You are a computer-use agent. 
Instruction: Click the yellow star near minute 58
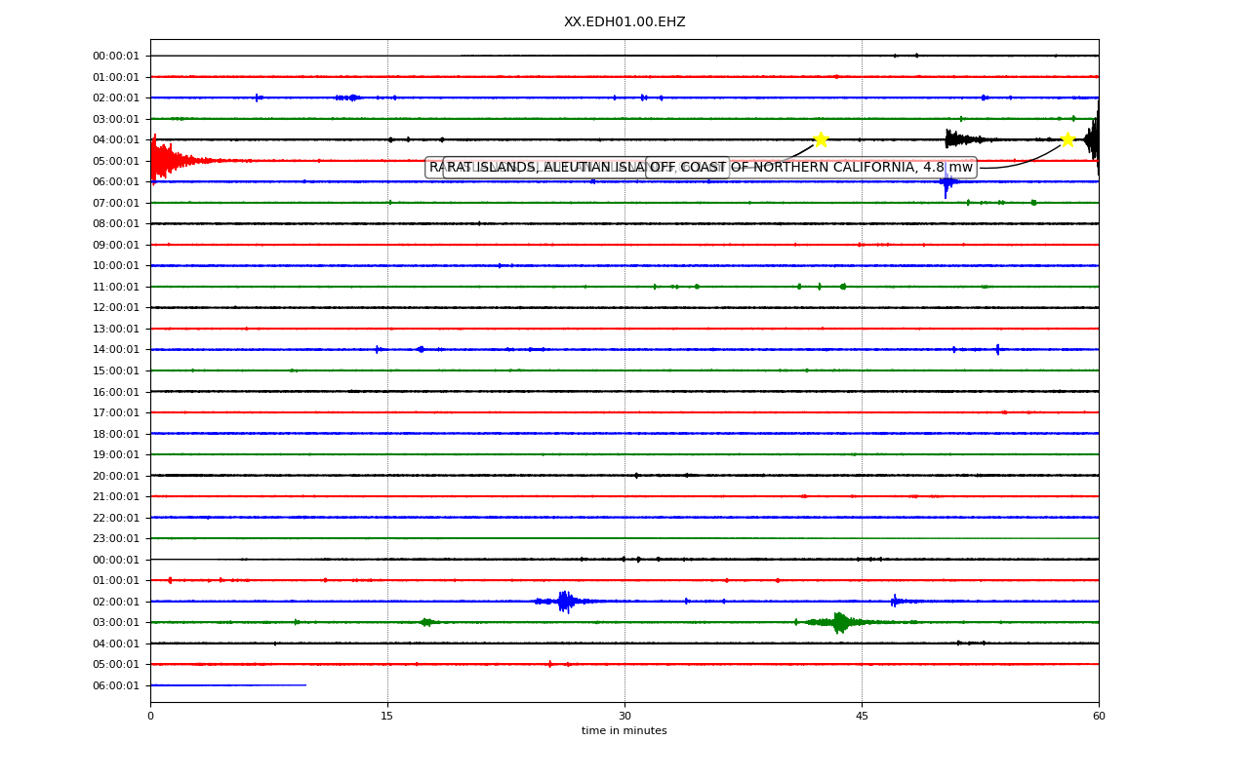click(1068, 139)
